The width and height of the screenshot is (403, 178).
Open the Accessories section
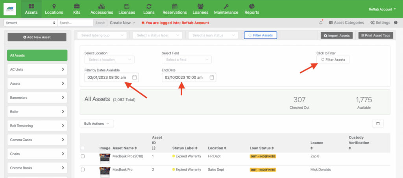[102, 9]
